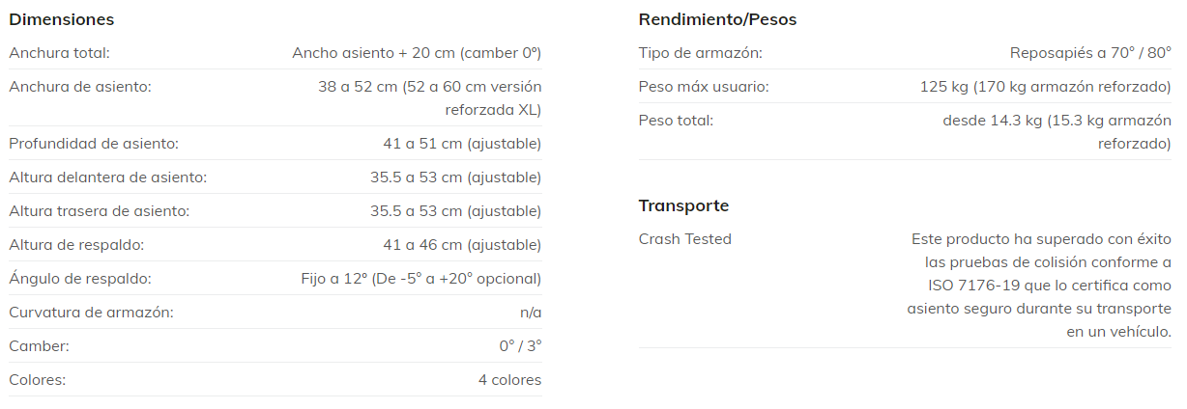Click the Peso total label

[676, 121]
